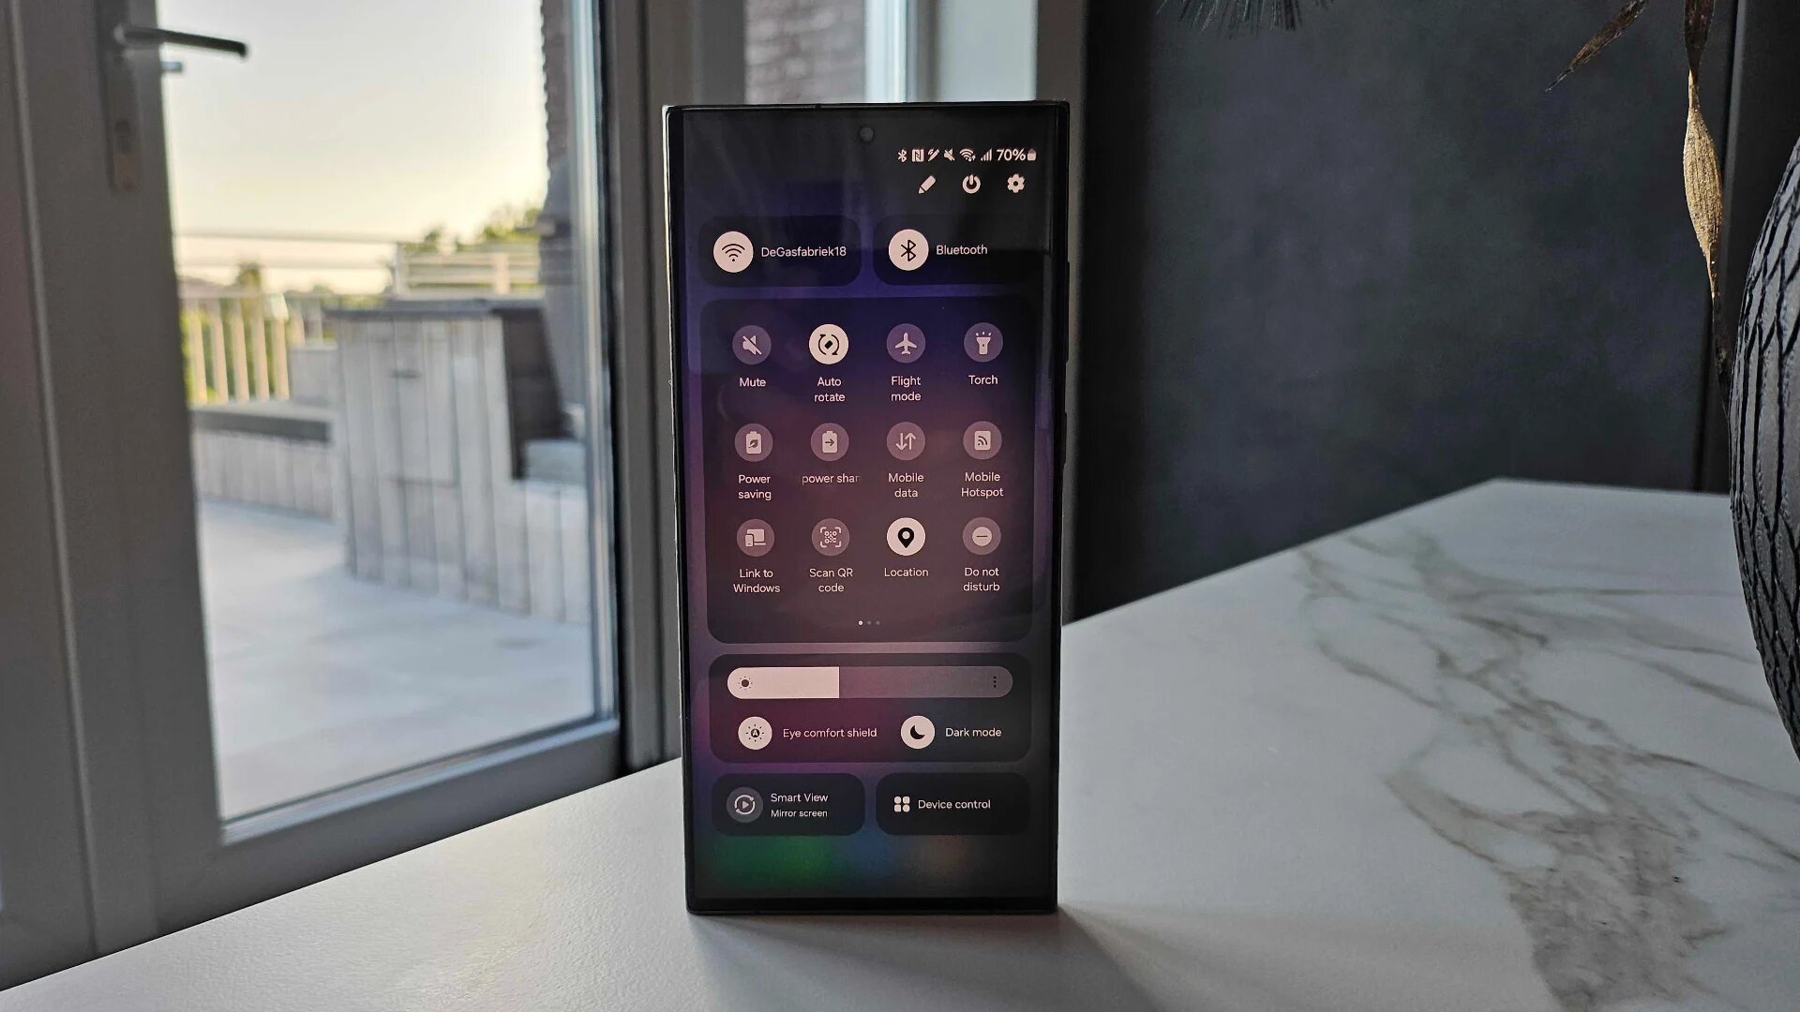Toggle power options menu
Viewport: 1800px width, 1012px height.
coord(971,186)
